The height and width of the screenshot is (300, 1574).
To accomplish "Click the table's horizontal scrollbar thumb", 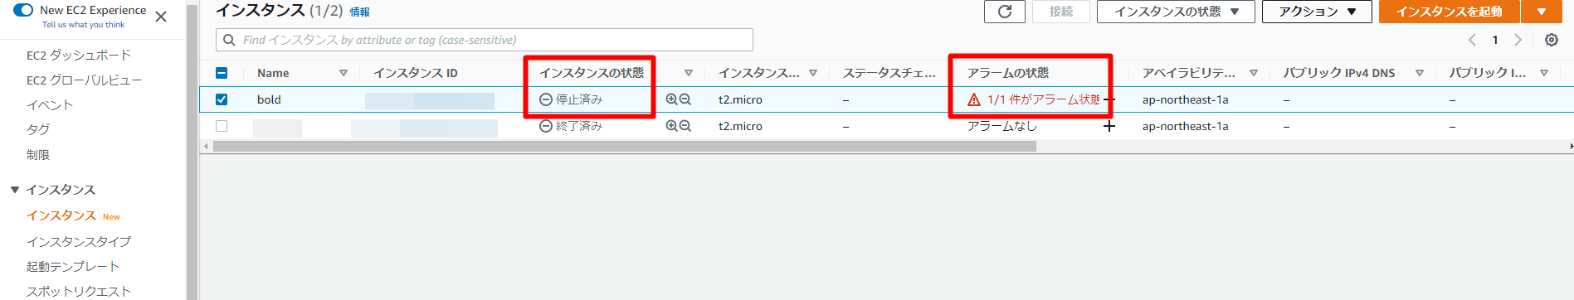I will (625, 146).
